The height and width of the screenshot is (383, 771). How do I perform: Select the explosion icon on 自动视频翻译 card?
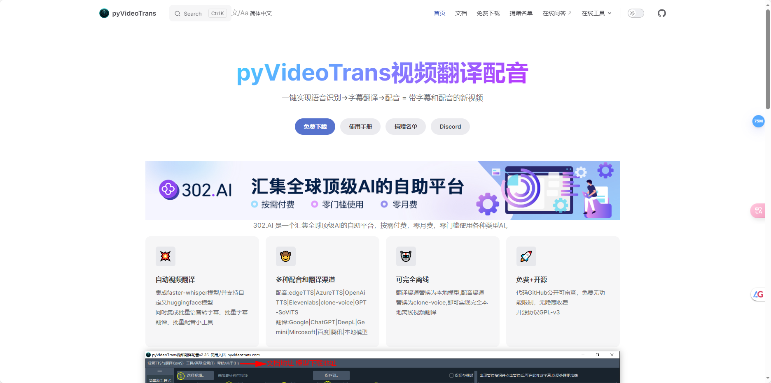click(165, 256)
